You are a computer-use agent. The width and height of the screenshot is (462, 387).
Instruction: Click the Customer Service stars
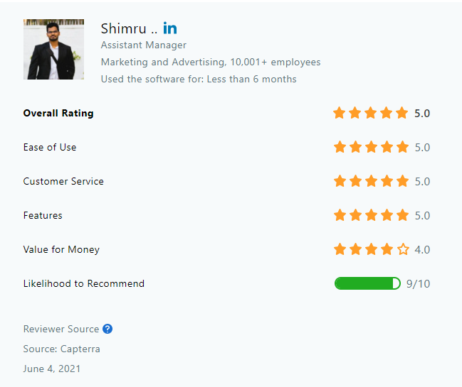(x=371, y=181)
